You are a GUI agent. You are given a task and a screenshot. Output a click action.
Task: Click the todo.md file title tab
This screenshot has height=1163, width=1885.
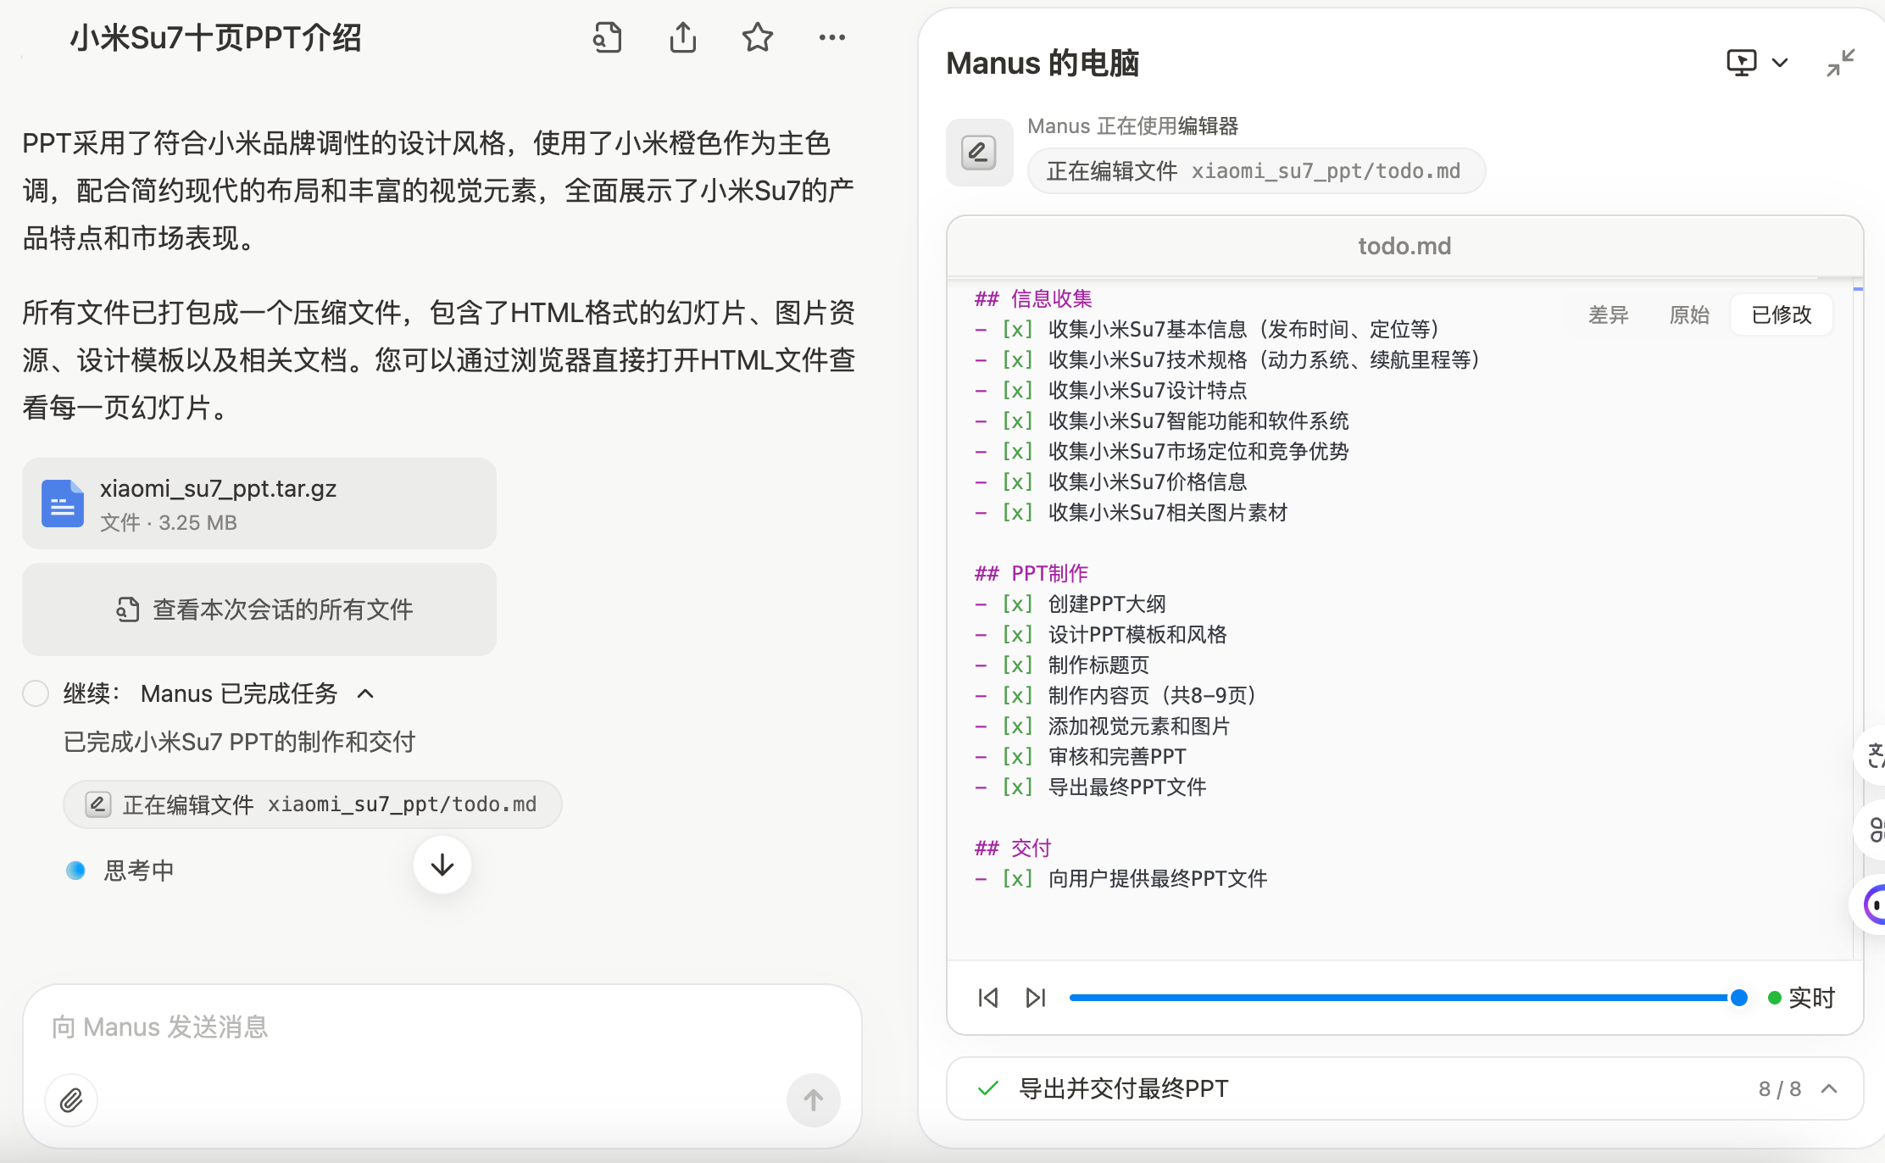[x=1404, y=246]
